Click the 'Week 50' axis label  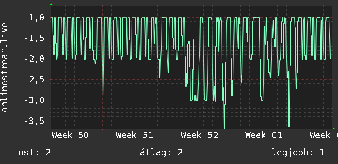point(70,135)
